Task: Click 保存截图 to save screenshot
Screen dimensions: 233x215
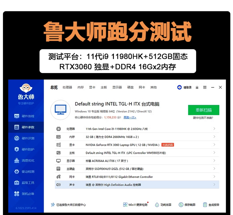Action: [187, 205]
